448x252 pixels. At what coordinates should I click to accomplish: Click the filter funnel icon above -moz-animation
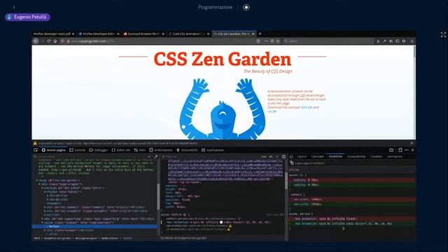point(239,218)
